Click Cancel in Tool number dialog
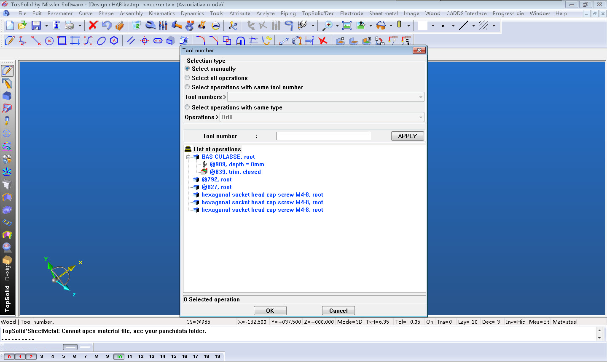 (x=338, y=311)
